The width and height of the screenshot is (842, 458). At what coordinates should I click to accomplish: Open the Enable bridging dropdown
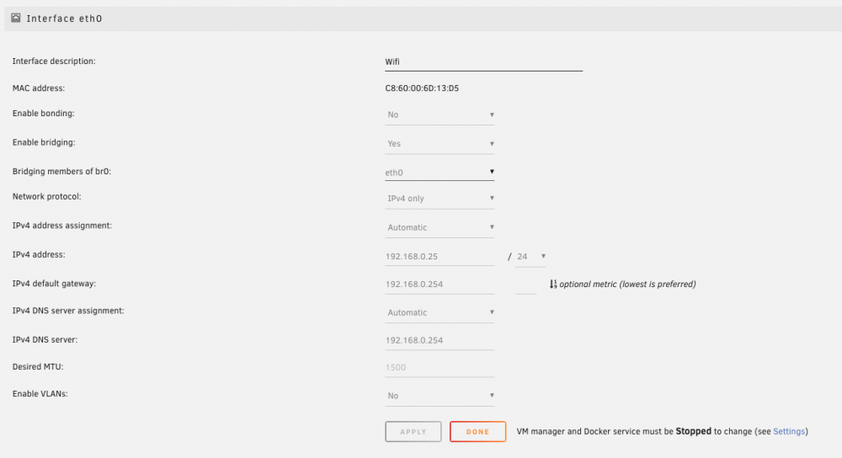point(440,143)
